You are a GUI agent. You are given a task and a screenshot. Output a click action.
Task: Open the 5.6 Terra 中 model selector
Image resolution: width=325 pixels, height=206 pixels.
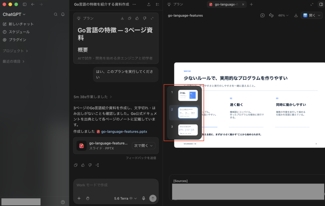coord(125,198)
